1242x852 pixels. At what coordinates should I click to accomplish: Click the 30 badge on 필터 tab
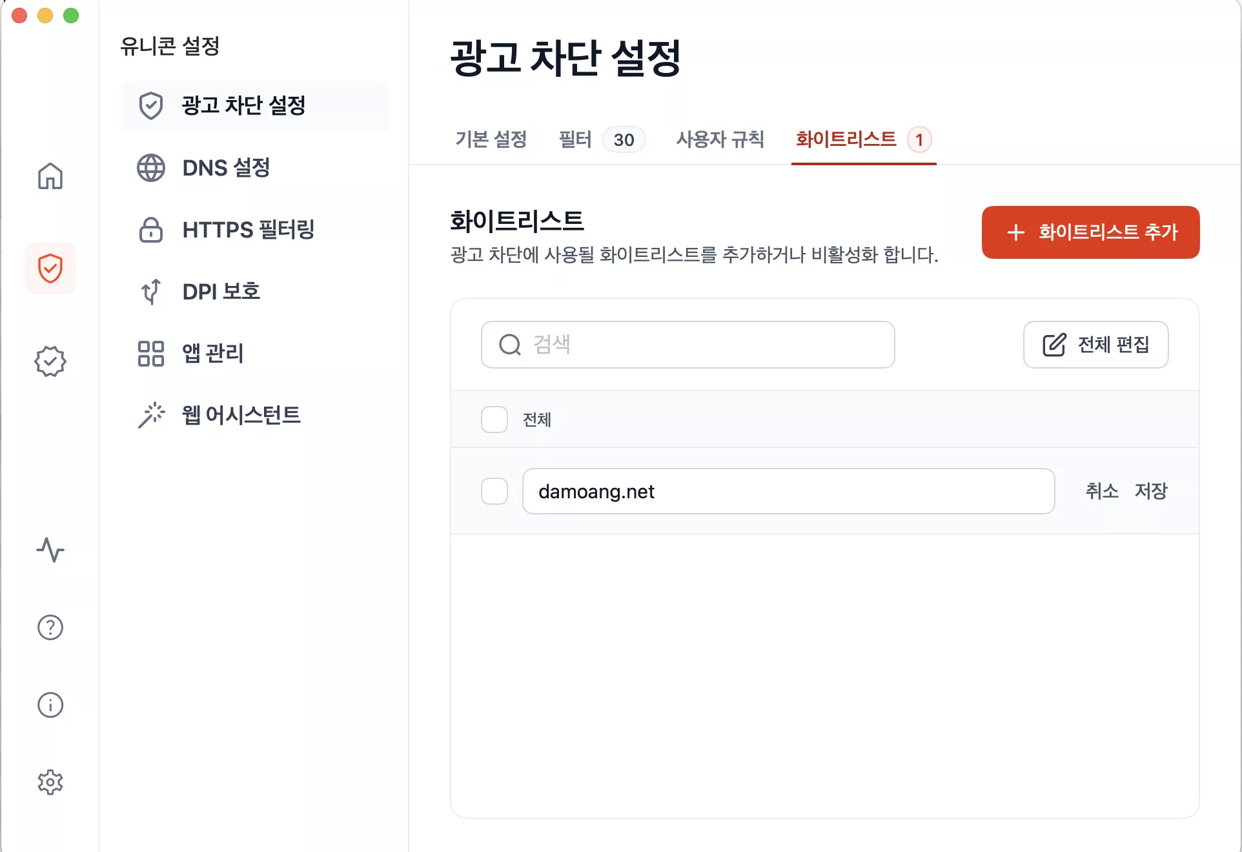[624, 139]
